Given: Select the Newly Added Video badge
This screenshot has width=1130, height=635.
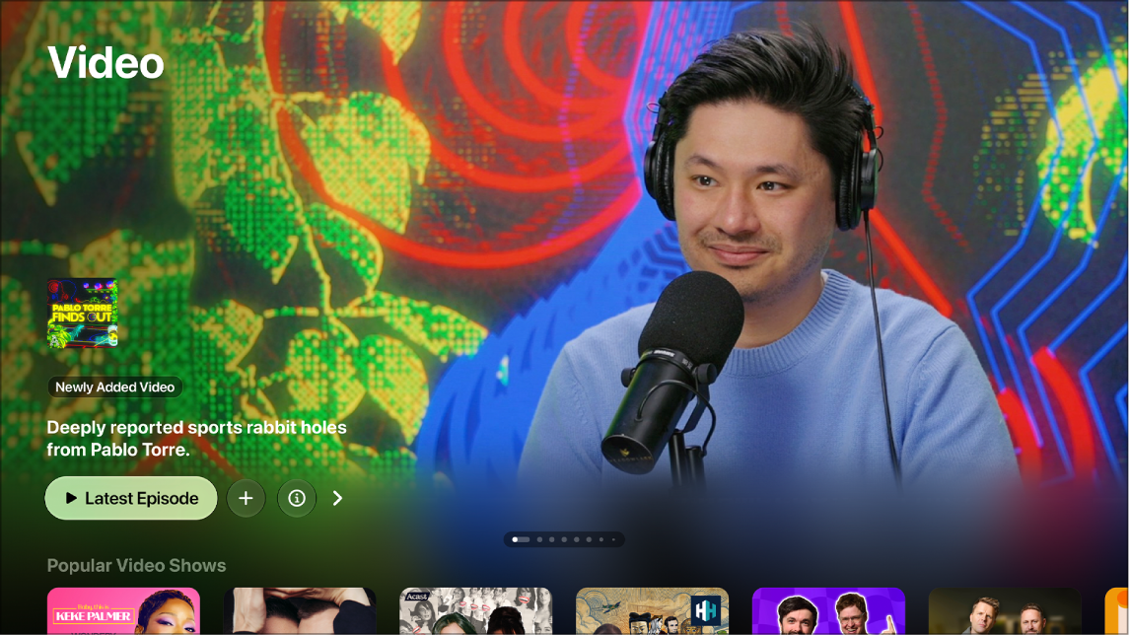Looking at the screenshot, I should click(115, 388).
